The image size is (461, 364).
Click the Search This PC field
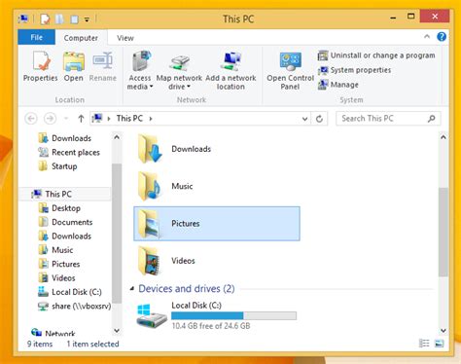[388, 119]
